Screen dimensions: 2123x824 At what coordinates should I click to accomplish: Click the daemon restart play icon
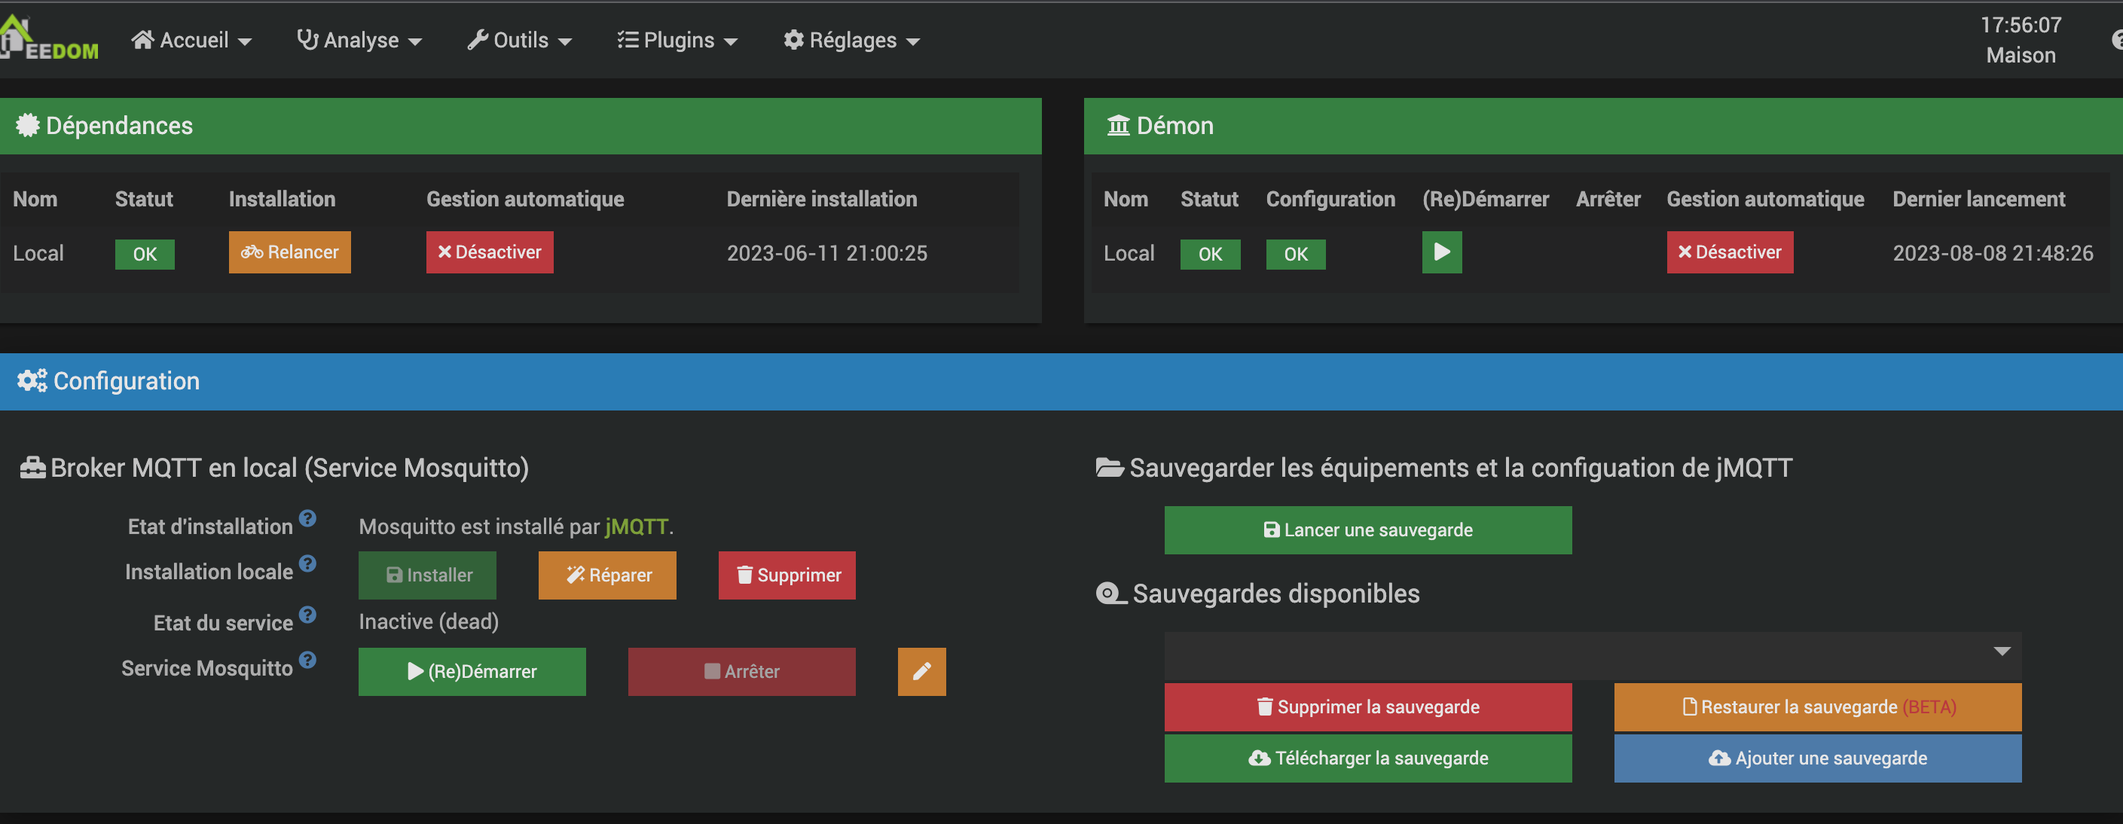[x=1441, y=252]
